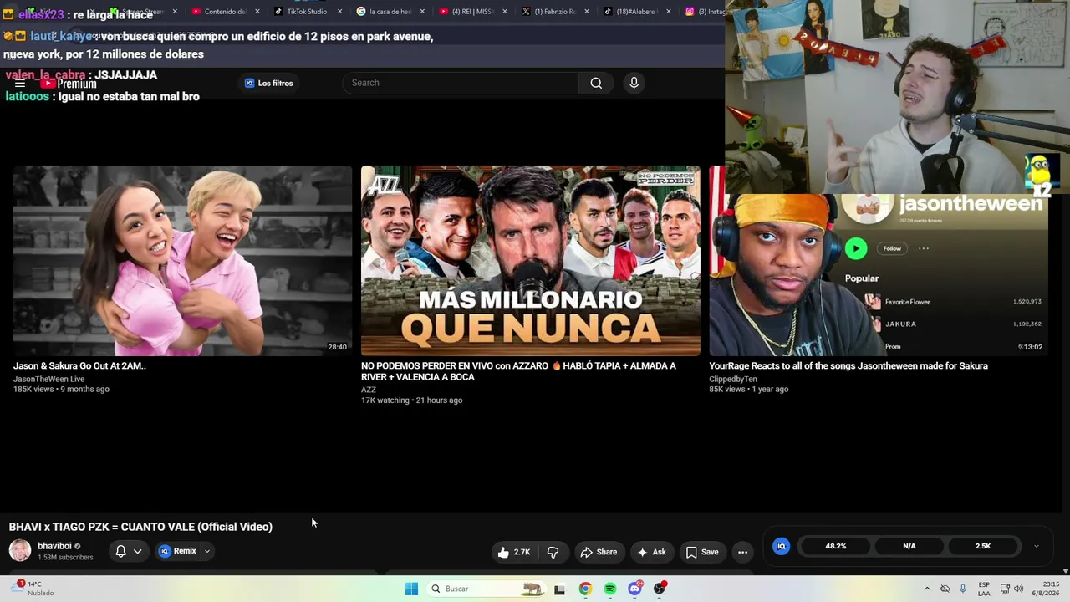Image resolution: width=1070 pixels, height=602 pixels.
Task: Open Spotify from the taskbar
Action: coord(610,589)
